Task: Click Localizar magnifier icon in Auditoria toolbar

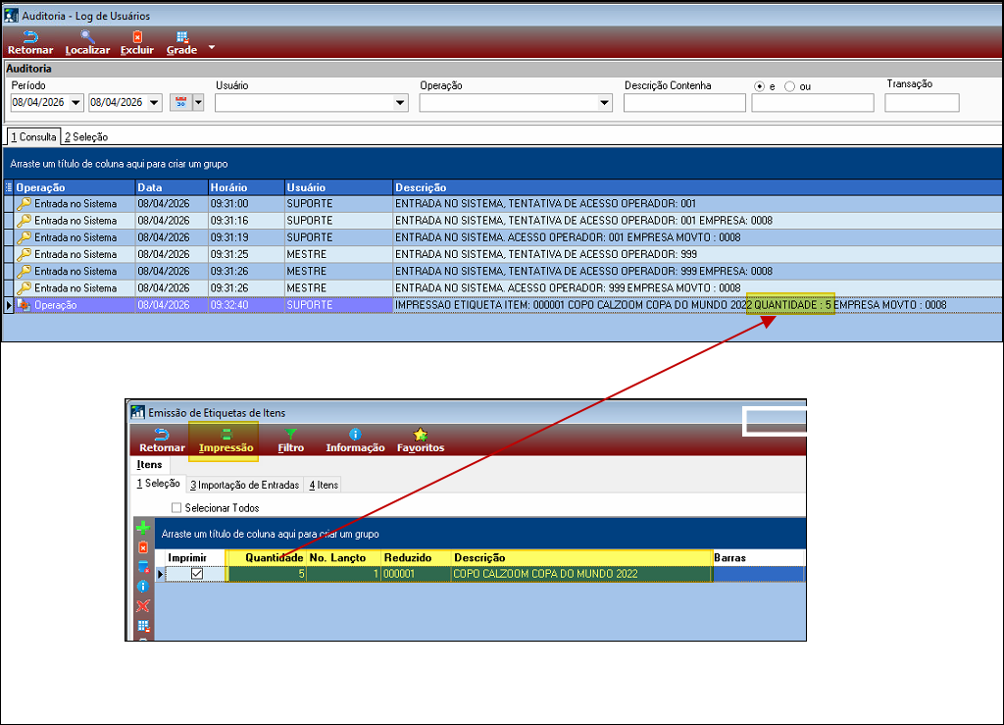Action: coord(87,37)
